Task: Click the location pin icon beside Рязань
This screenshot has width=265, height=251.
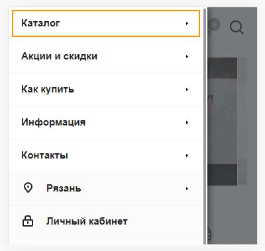Action: pos(28,188)
